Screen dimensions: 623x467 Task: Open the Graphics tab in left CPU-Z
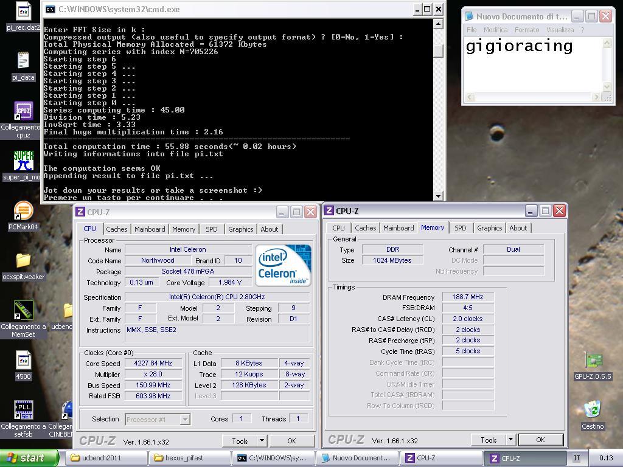pos(240,229)
